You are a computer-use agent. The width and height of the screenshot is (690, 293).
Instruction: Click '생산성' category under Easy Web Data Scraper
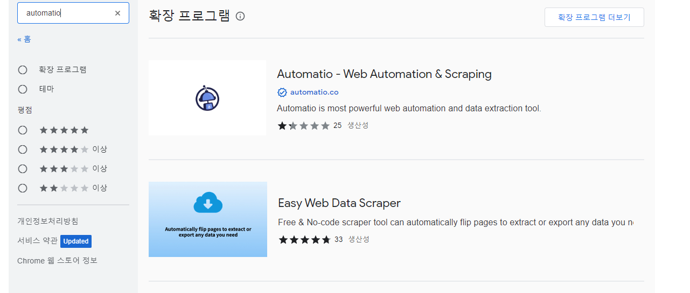[359, 239]
